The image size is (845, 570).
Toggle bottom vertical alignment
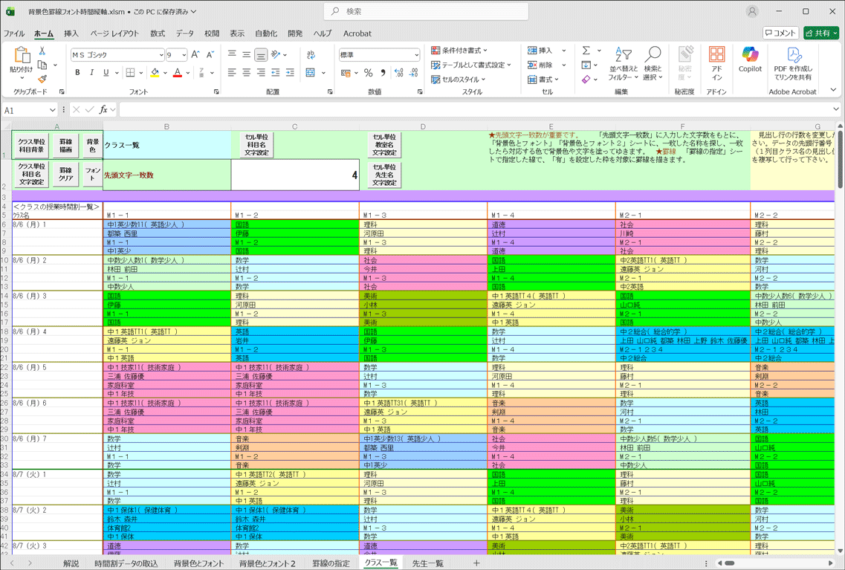tap(261, 55)
